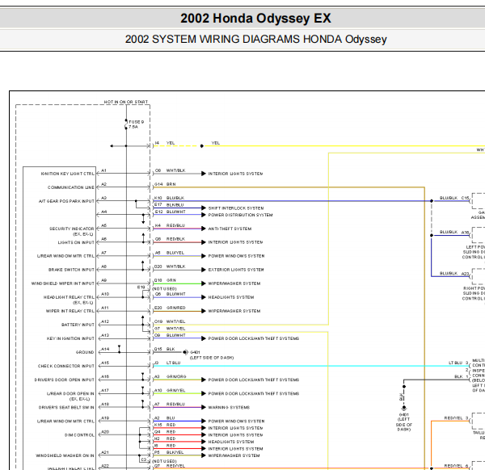This screenshot has height=470, width=485.
Task: Click the "BATTERY INPUT" label
Action: coord(78,325)
